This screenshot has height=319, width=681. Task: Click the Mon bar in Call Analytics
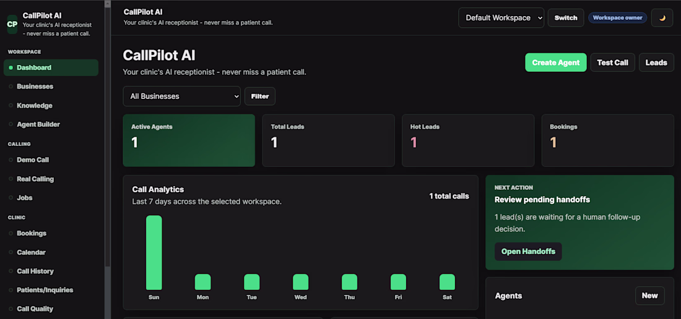click(203, 282)
